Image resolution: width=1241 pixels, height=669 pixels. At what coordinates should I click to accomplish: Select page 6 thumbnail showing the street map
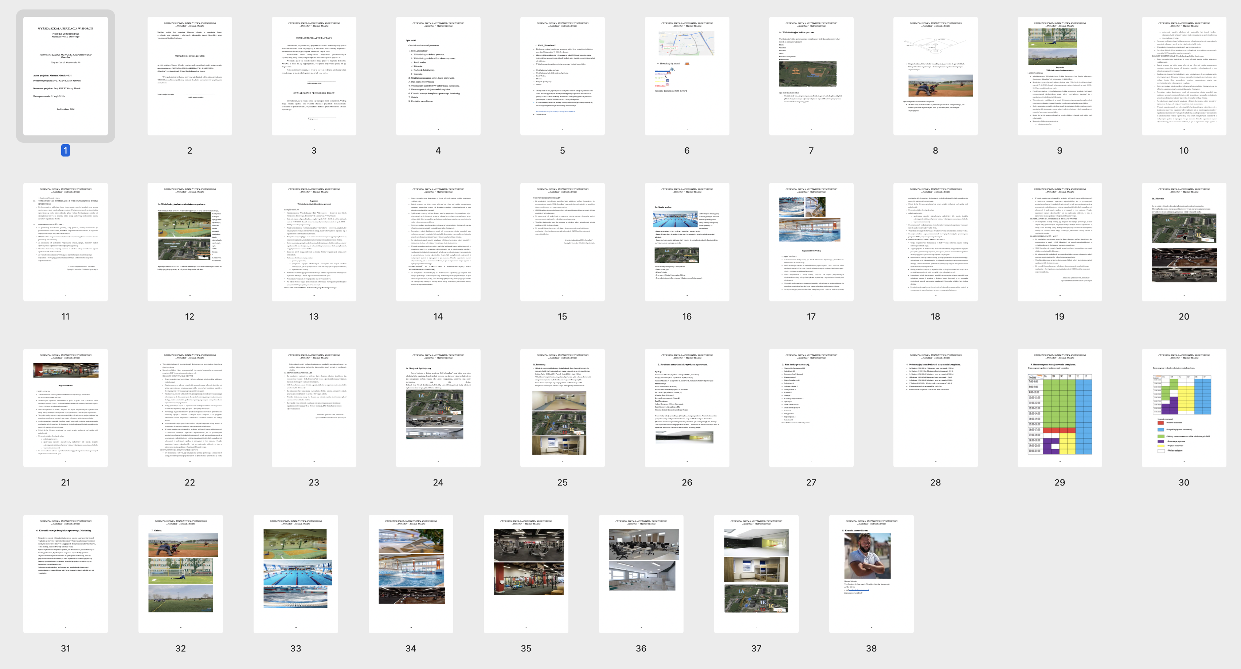click(x=686, y=76)
